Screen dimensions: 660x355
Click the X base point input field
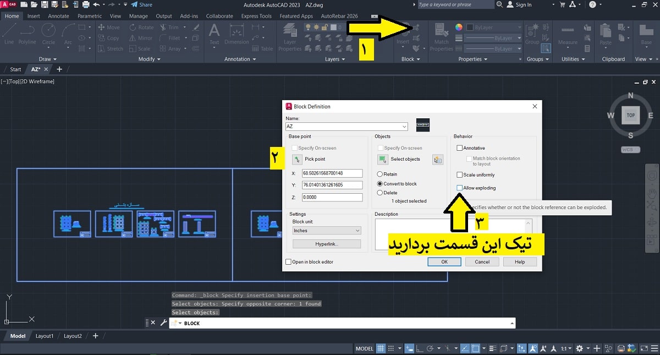point(332,173)
